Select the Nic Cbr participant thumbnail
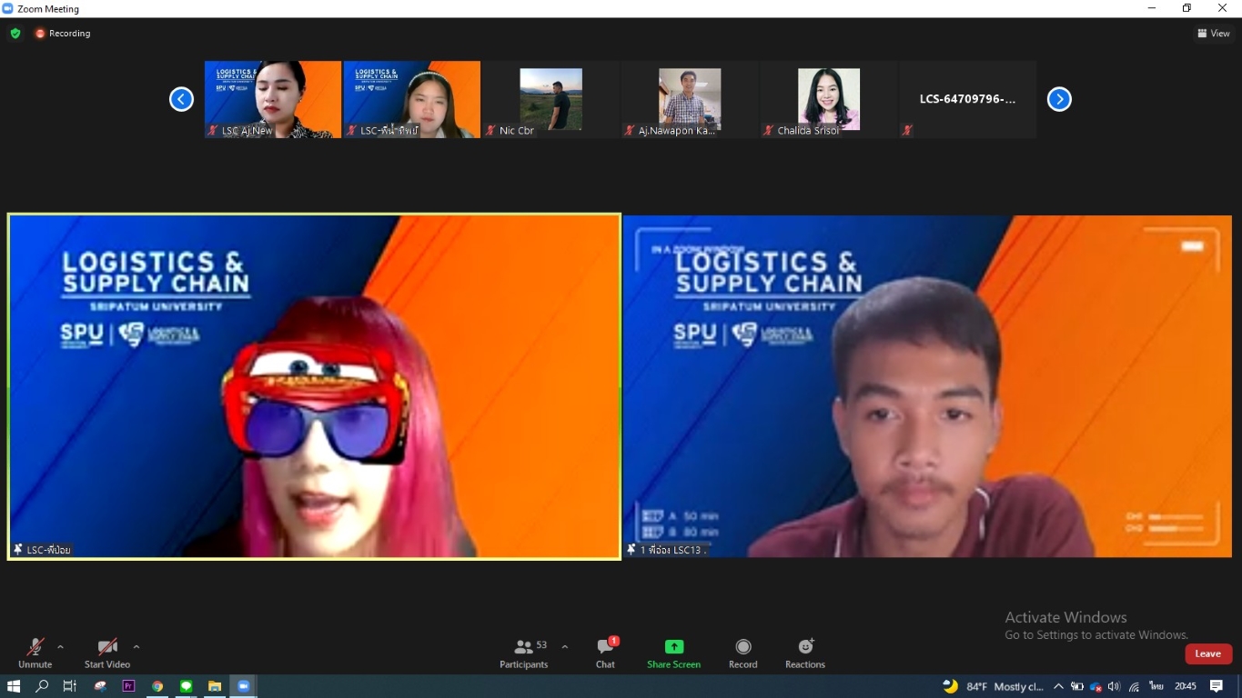The width and height of the screenshot is (1242, 698). click(550, 99)
